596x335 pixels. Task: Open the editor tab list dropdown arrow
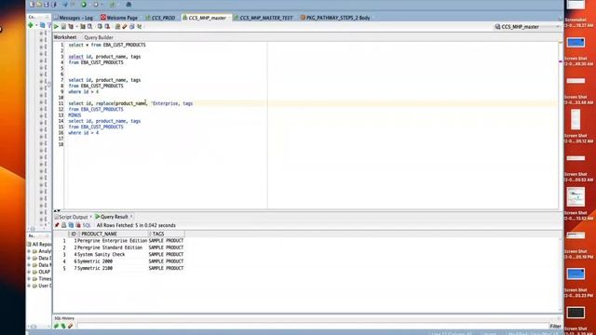(x=560, y=18)
